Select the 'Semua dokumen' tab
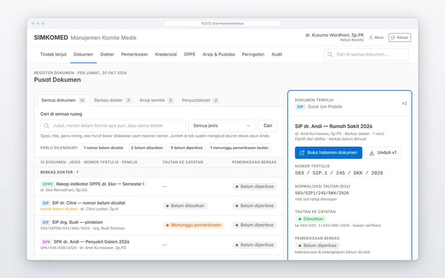445x278 pixels. 63,101
